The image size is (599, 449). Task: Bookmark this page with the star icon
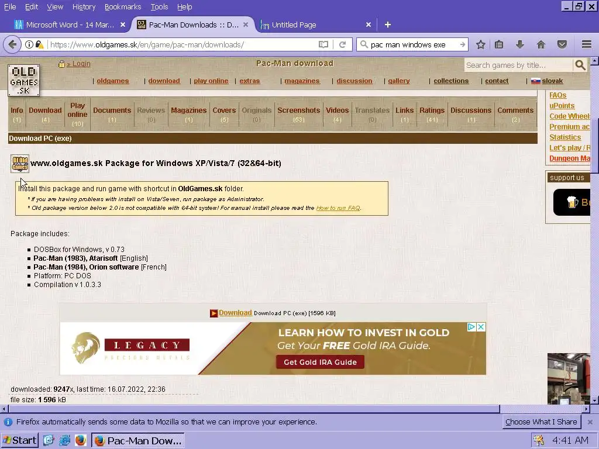481,44
